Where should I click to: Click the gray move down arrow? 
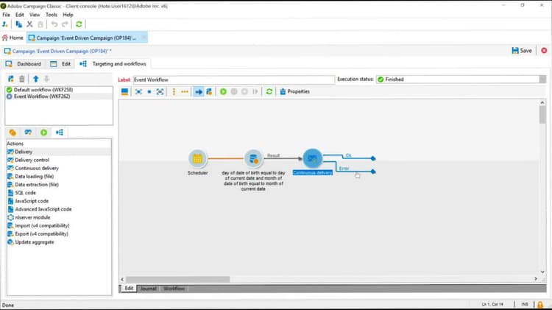point(46,79)
